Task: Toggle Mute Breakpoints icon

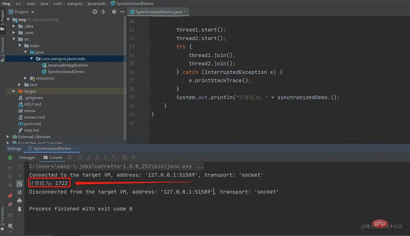Action: click(x=10, y=204)
